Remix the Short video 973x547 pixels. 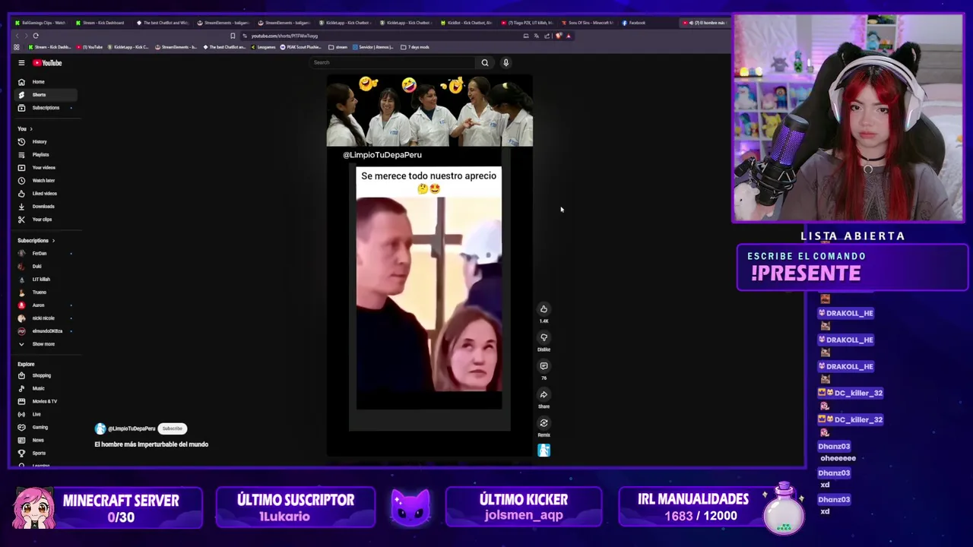pyautogui.click(x=544, y=423)
